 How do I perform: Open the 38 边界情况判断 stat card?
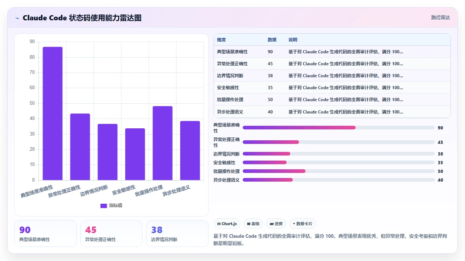coord(177,233)
